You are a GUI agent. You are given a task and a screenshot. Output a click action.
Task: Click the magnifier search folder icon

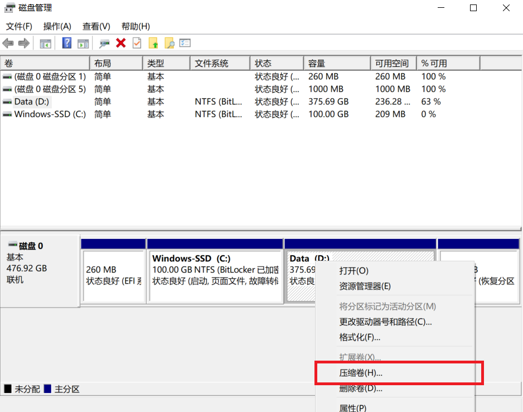169,43
